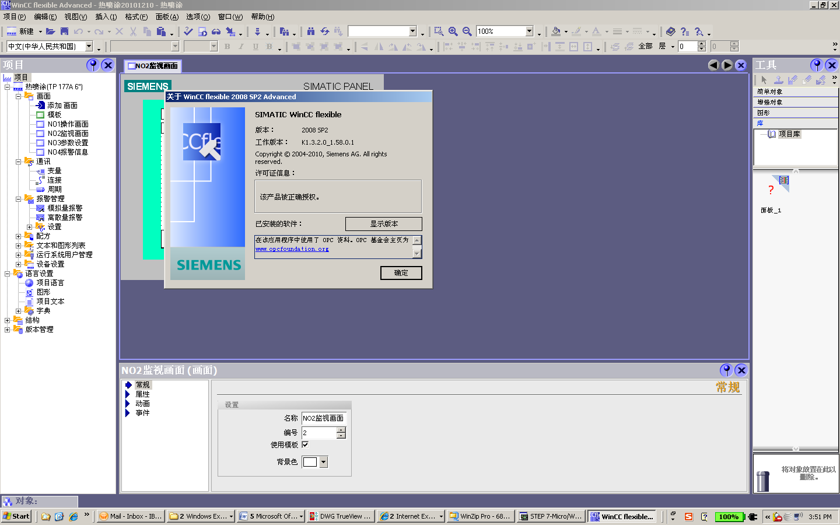Open the 背景色 color dropdown arrow
Screen dimensions: 840x525
pos(324,462)
